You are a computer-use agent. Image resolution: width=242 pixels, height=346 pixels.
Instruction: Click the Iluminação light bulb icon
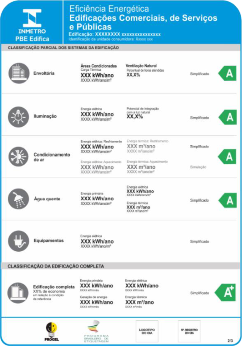point(19,117)
